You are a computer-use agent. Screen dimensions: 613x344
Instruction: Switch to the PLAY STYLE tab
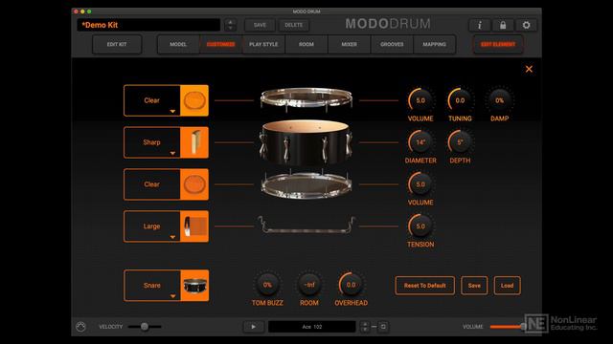click(263, 45)
